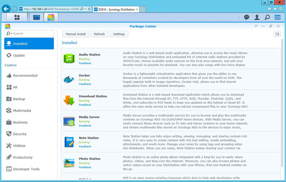Open the browser tools gear icon

coord(281,9)
